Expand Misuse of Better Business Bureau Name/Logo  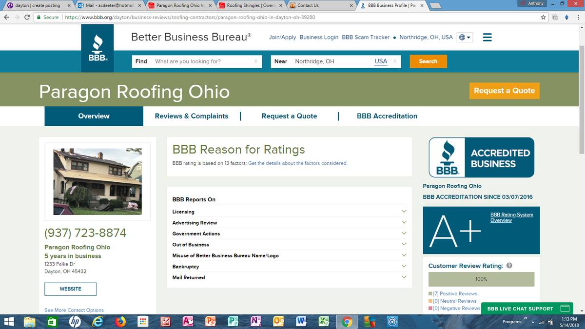290,255
